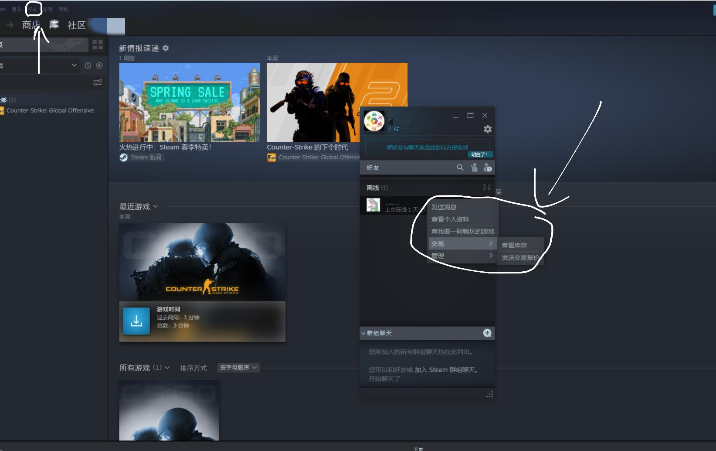Open the 按字母顺序 sort order dropdown
Viewport: 716px width, 451px height.
pos(238,368)
